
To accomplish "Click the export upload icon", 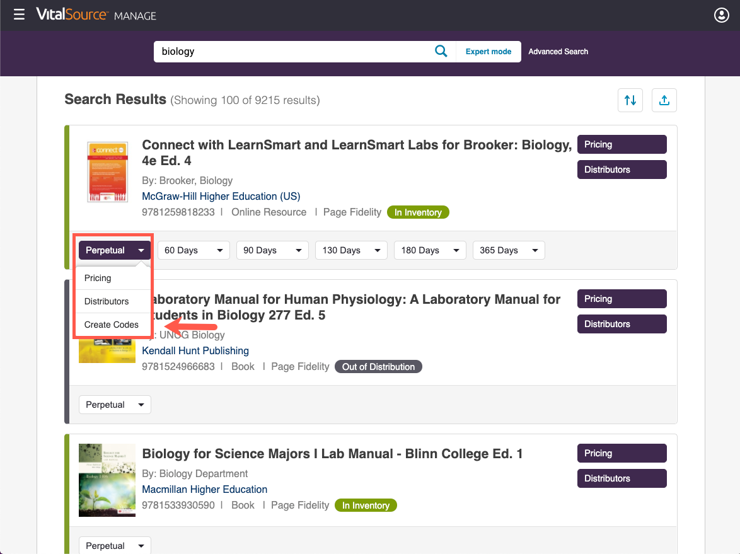I will (664, 100).
